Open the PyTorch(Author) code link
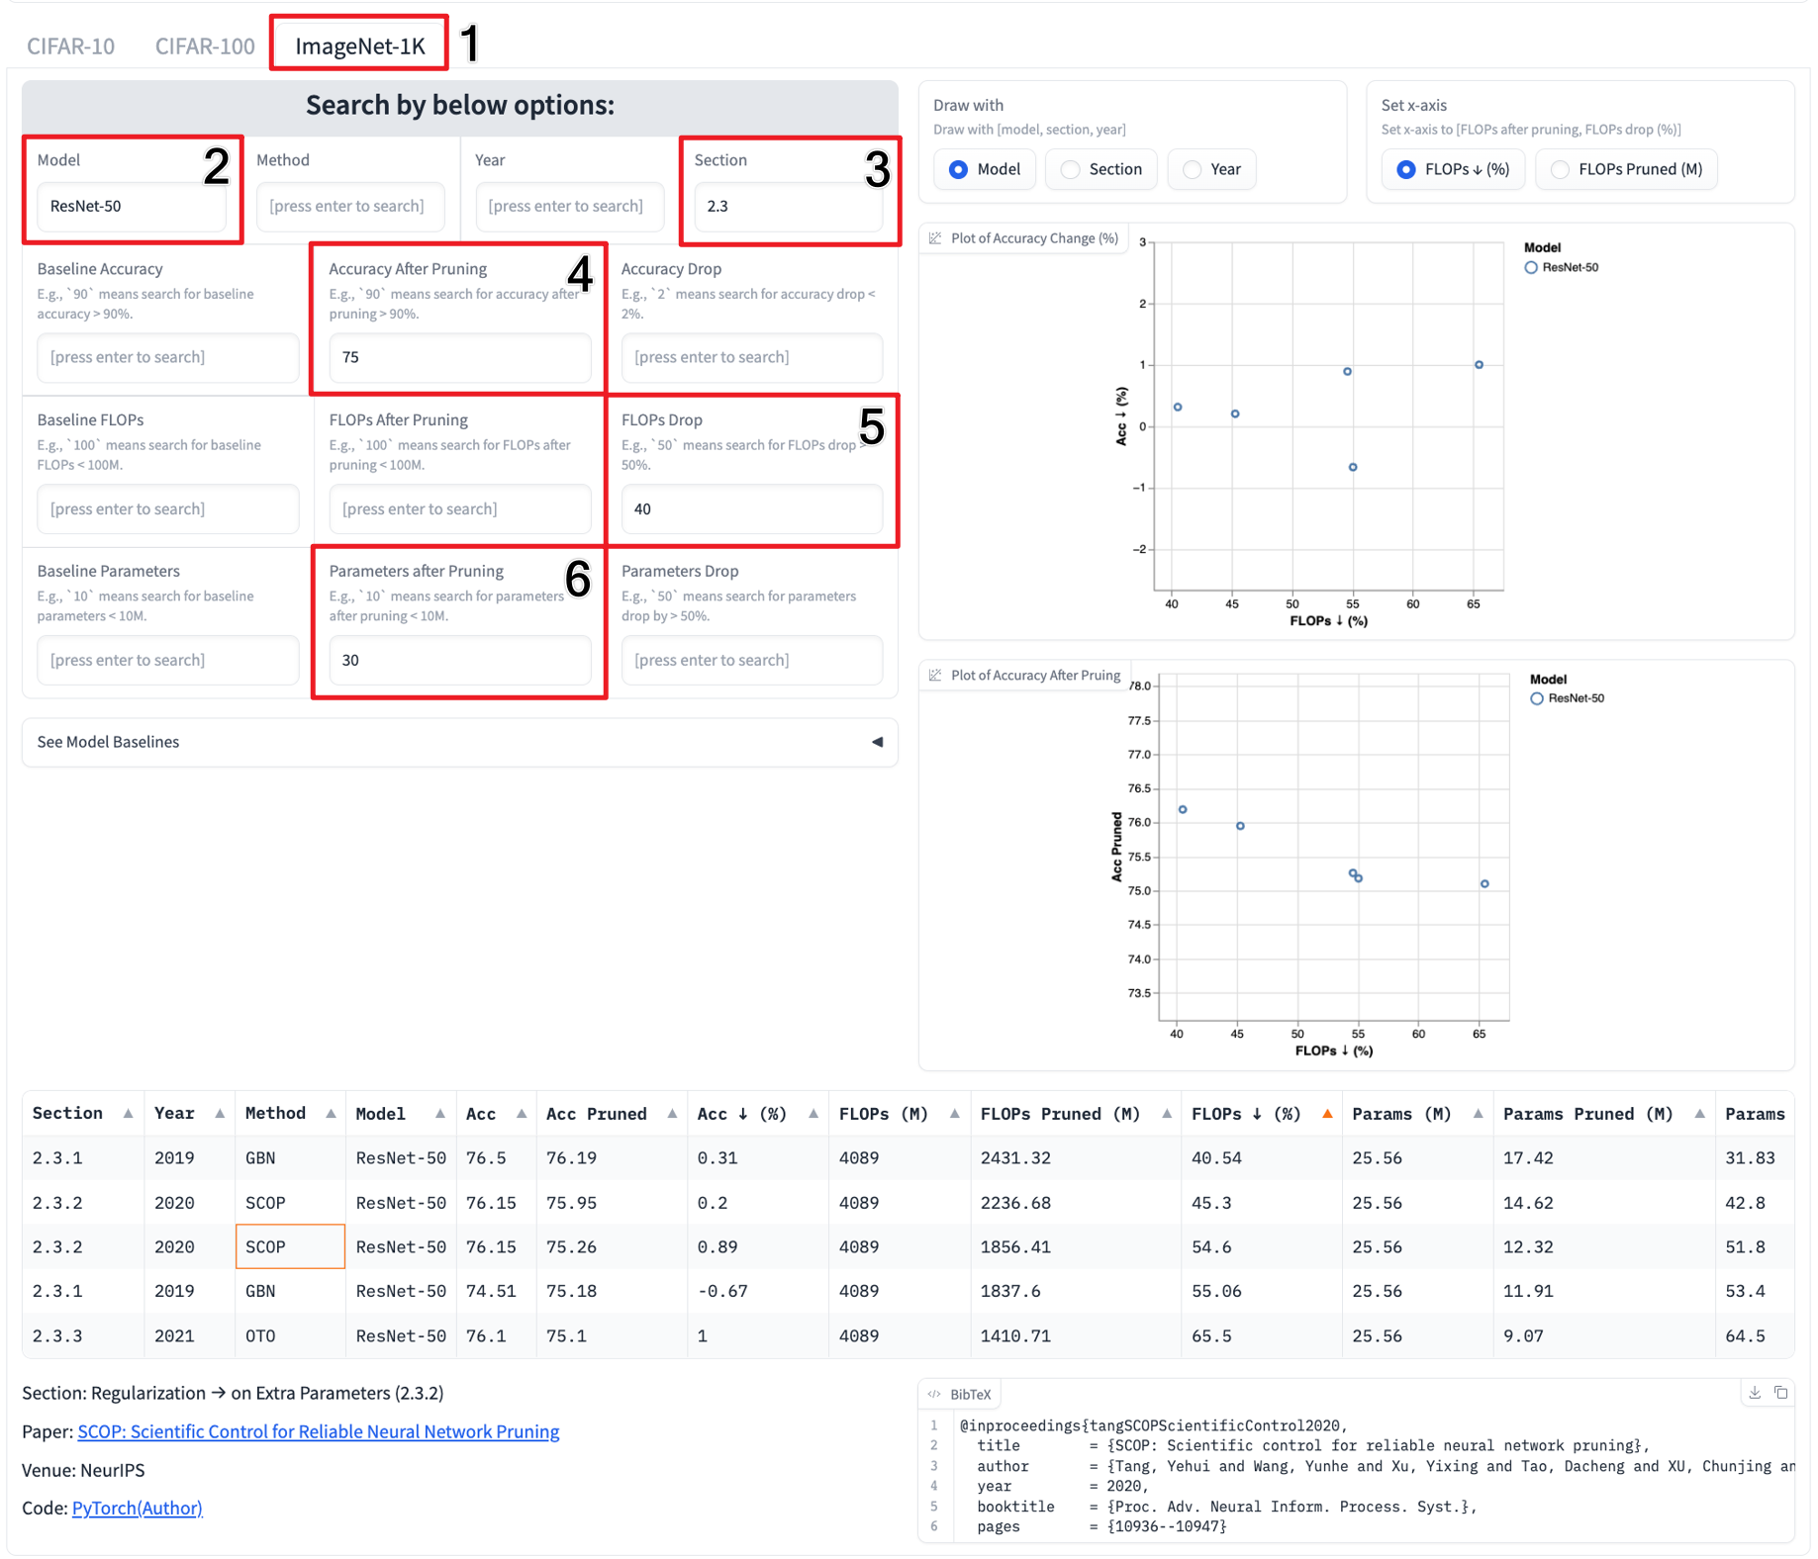The width and height of the screenshot is (1818, 1559). [137, 1508]
